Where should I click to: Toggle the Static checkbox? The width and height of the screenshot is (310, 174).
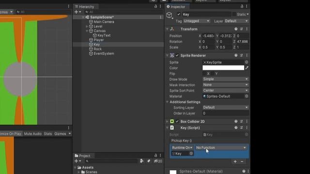click(x=234, y=14)
